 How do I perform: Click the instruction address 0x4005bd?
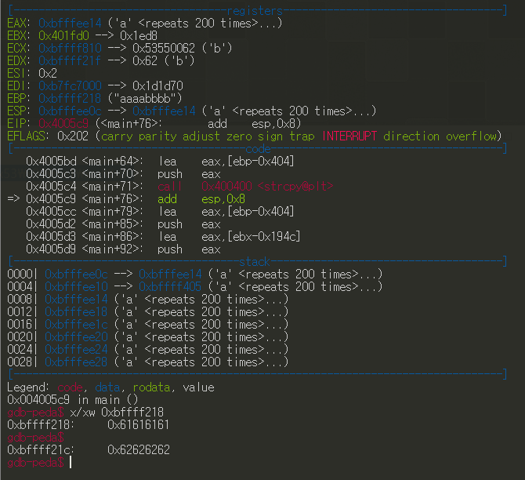tap(51, 162)
